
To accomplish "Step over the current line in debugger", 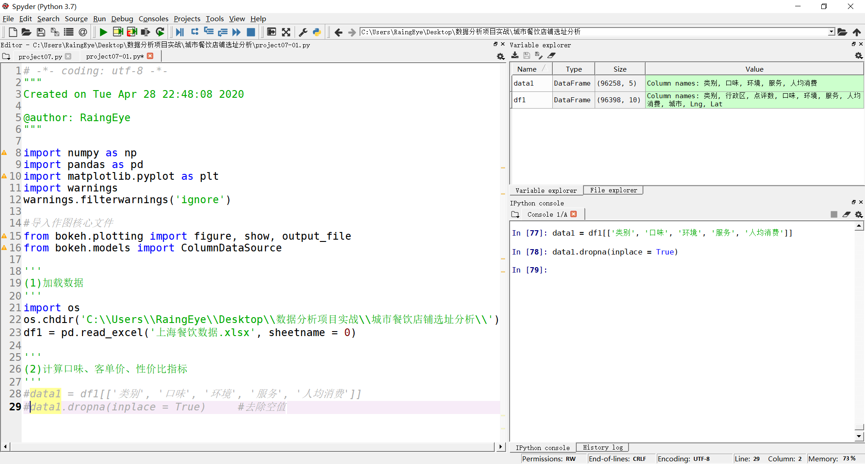I will [195, 32].
